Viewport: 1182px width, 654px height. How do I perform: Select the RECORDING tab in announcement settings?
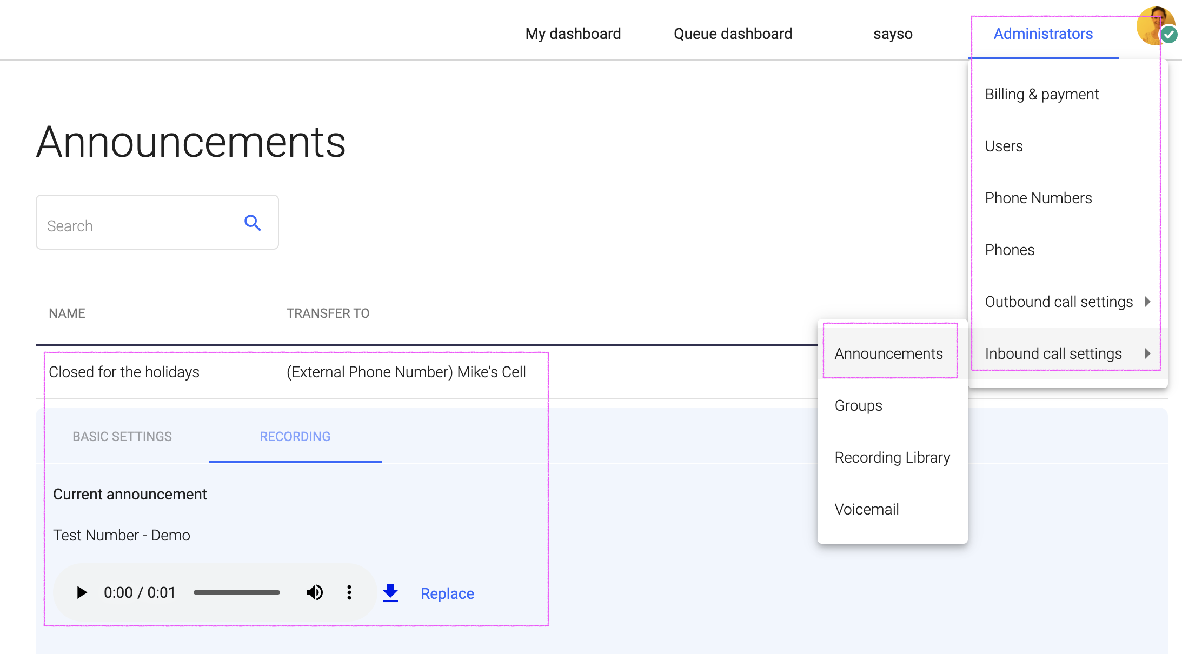[x=295, y=437]
